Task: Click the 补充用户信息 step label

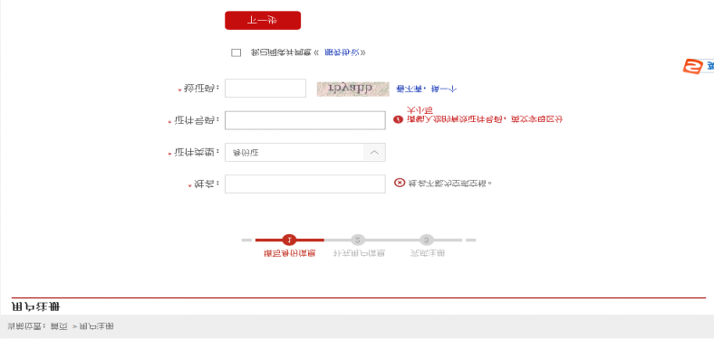Action: click(x=359, y=253)
